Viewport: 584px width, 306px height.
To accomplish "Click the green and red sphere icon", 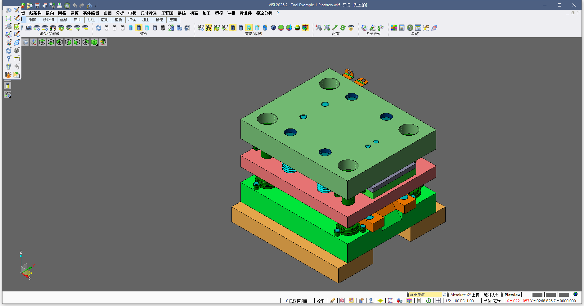I will pos(281,28).
